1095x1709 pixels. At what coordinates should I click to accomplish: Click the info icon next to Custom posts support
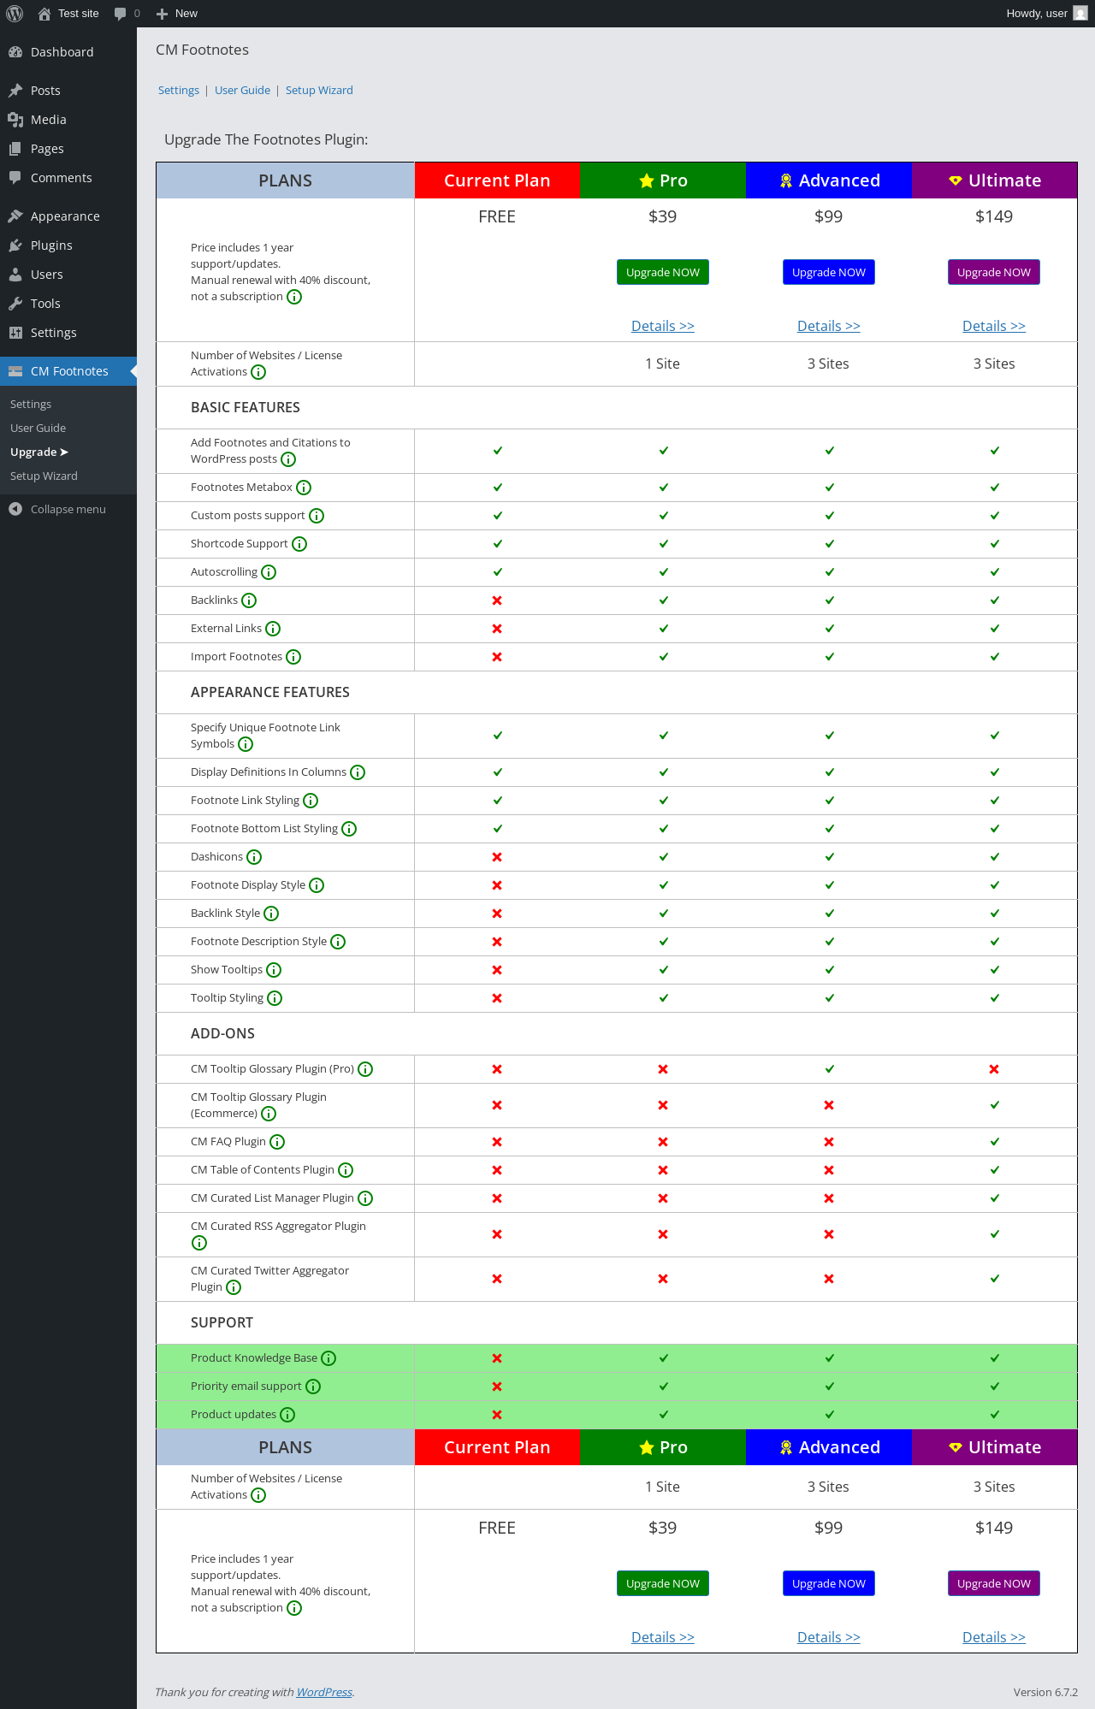[317, 516]
